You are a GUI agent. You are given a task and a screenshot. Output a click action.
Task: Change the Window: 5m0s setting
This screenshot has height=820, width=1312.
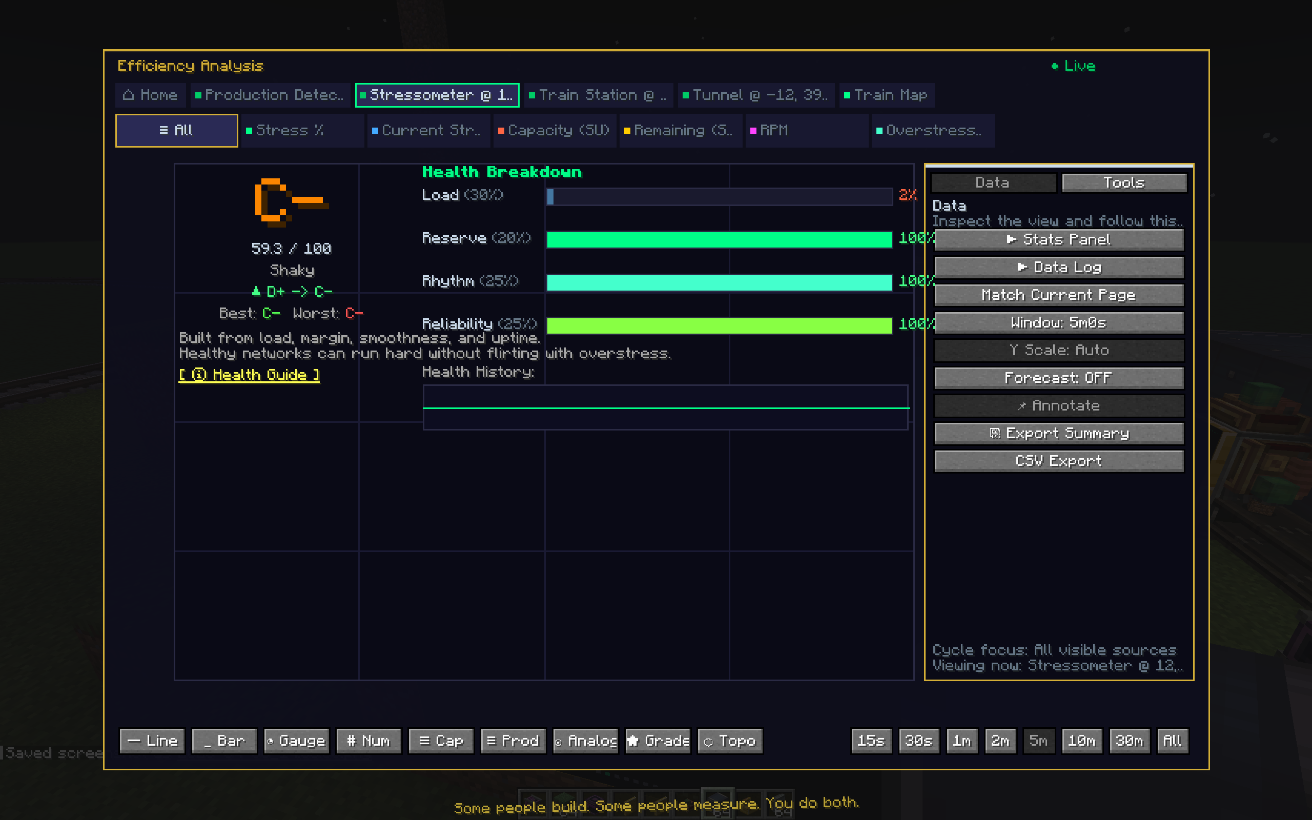click(x=1058, y=323)
